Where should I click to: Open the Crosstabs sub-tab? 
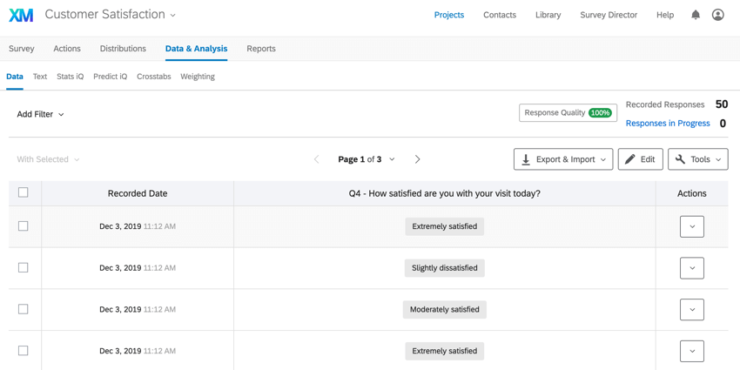coord(154,77)
